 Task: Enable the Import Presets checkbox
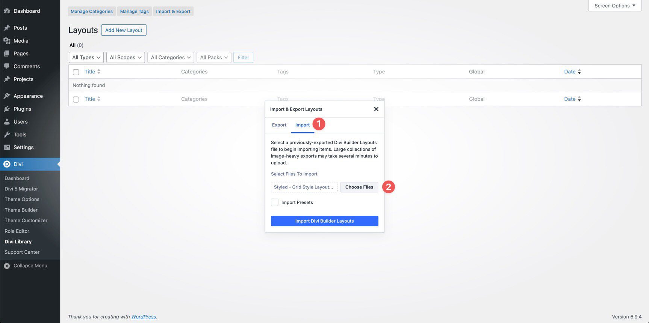275,202
